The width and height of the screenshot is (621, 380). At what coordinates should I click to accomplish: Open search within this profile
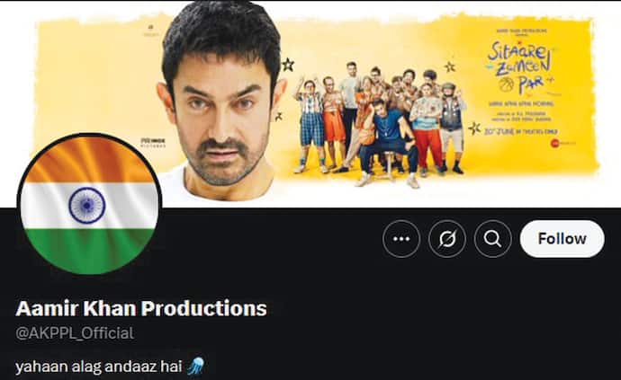pyautogui.click(x=492, y=239)
